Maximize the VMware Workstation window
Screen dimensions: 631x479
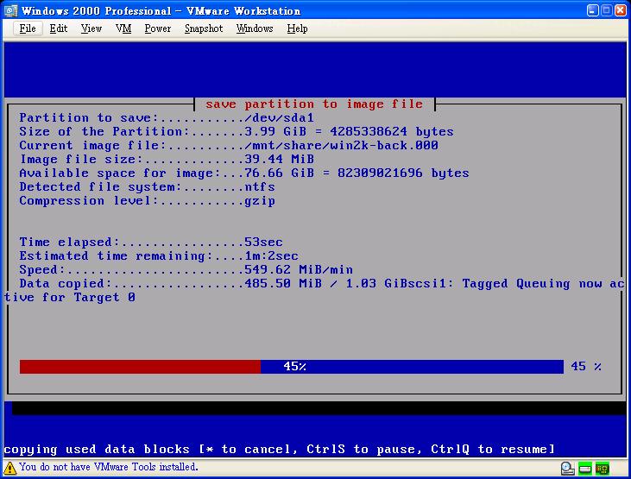point(606,10)
